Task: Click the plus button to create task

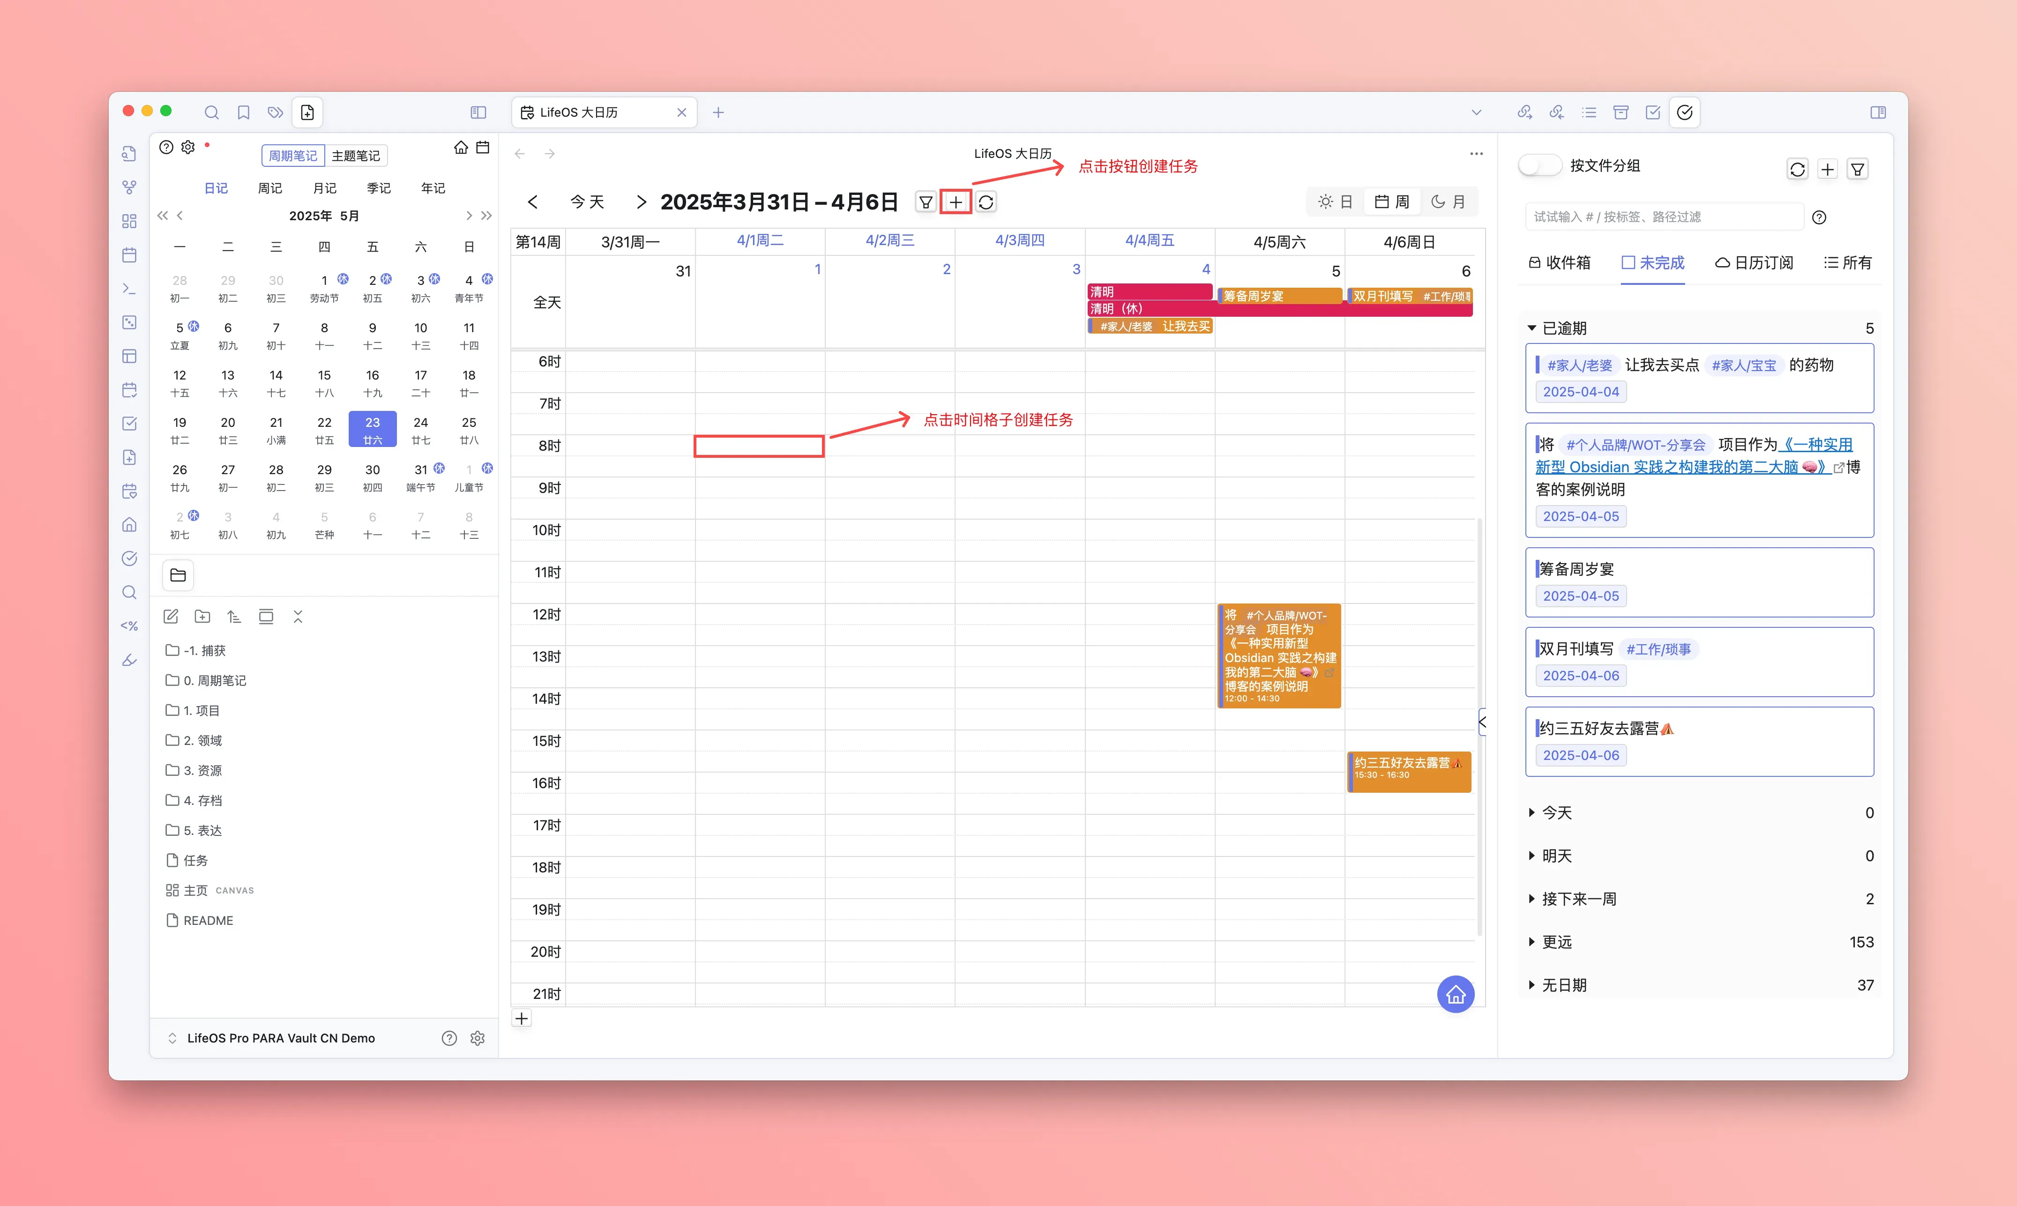Action: [x=956, y=202]
